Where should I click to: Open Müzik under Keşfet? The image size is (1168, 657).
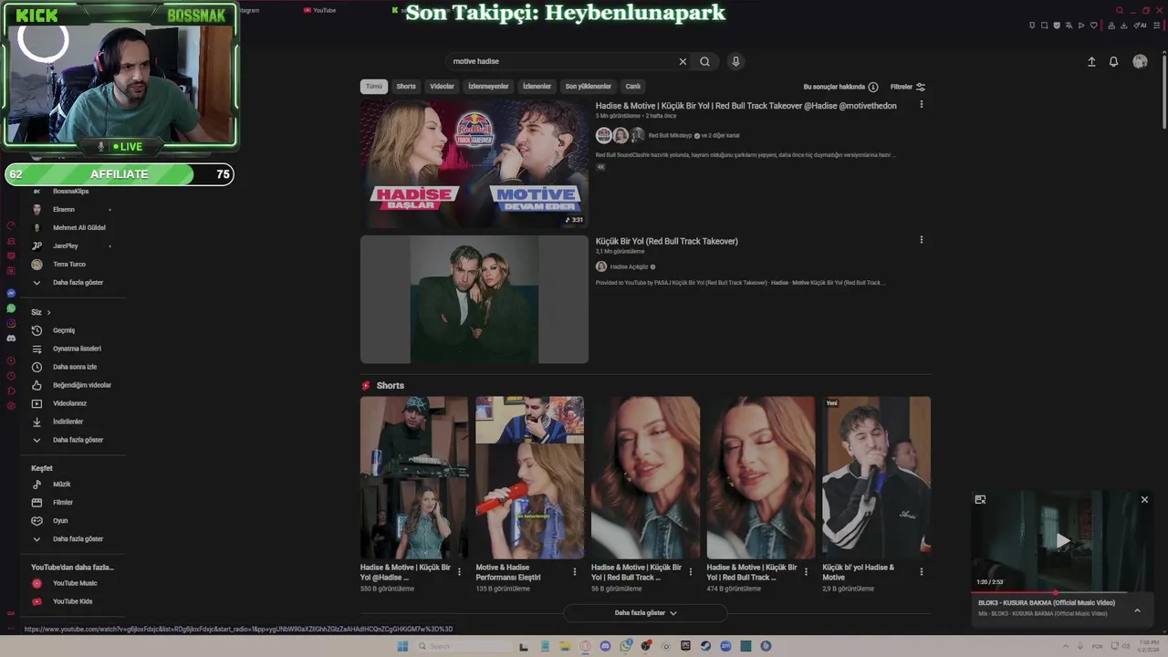click(61, 485)
